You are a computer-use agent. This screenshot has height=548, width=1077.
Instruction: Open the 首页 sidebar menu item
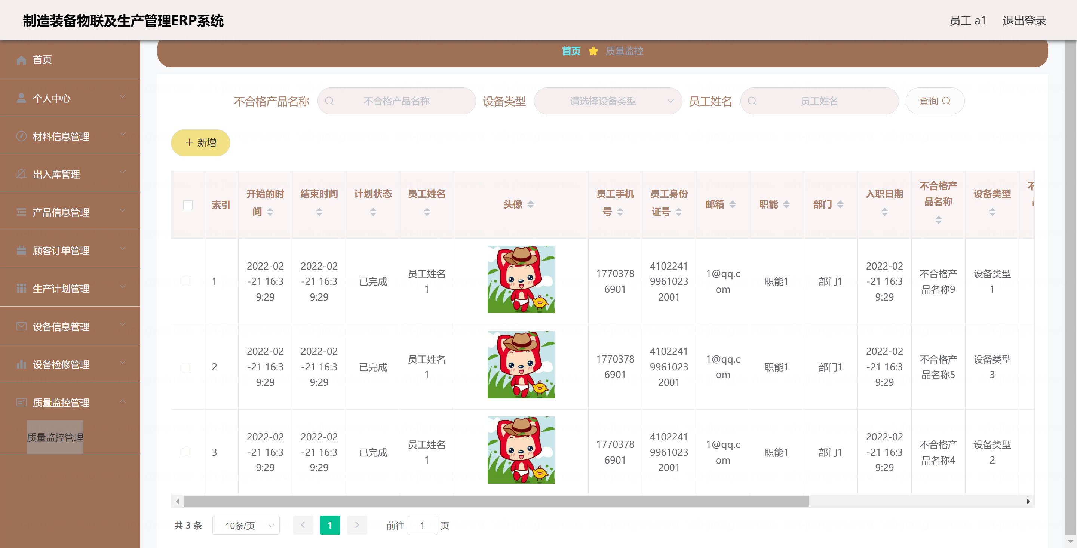pyautogui.click(x=70, y=59)
